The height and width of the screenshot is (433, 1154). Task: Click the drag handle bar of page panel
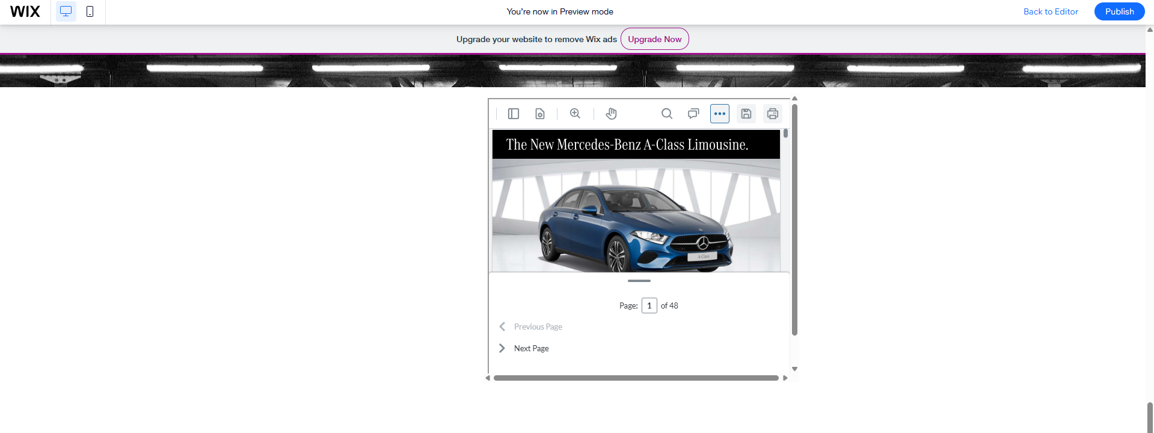(639, 281)
